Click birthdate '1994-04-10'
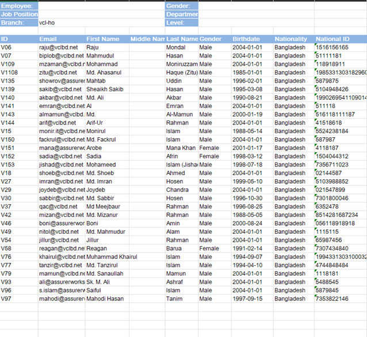 [253, 266]
